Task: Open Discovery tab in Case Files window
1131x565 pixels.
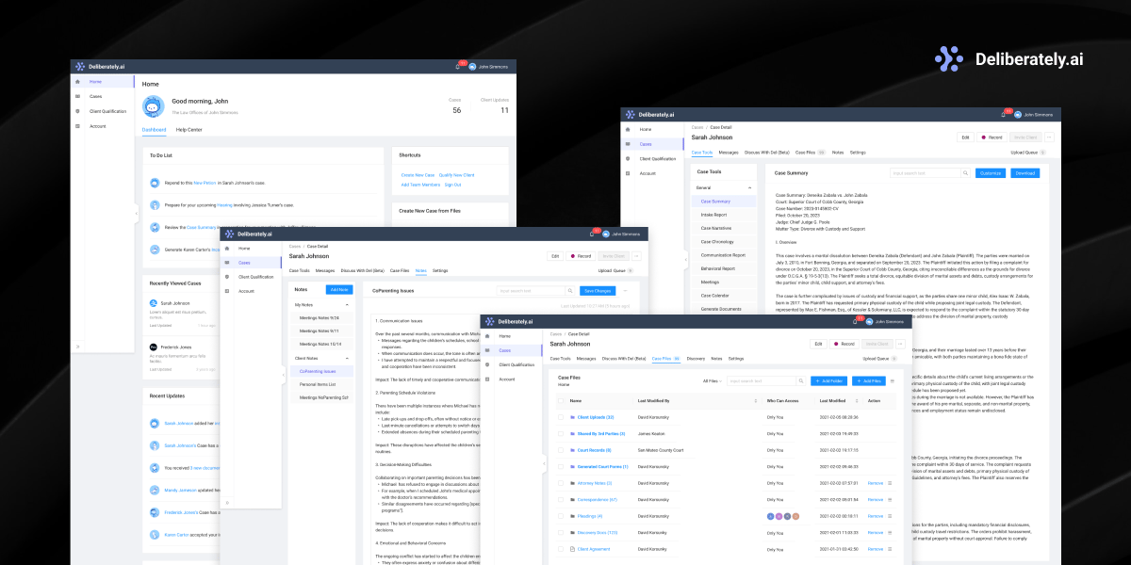Action: point(696,359)
